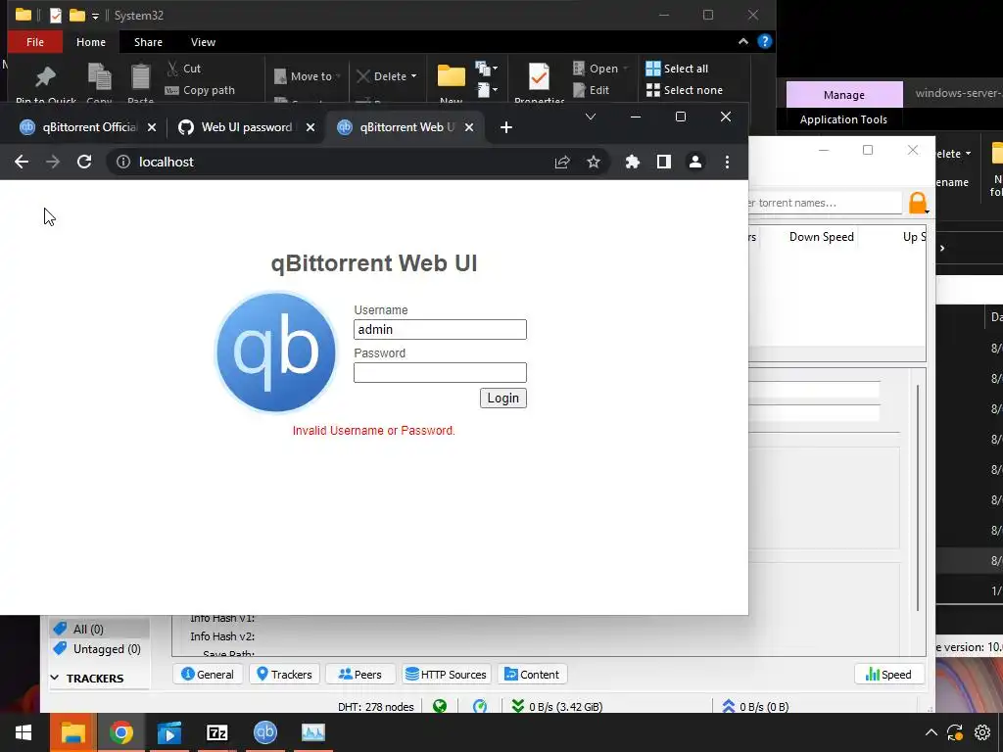The height and width of the screenshot is (752, 1003).
Task: Collapse the TRACKERS section
Action: 55,678
